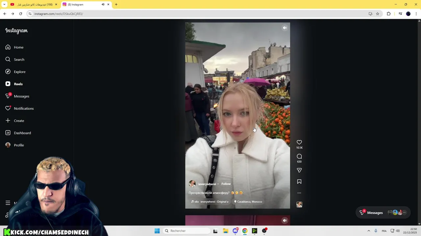
Task: Open the browser extensions menu
Action: point(389,14)
